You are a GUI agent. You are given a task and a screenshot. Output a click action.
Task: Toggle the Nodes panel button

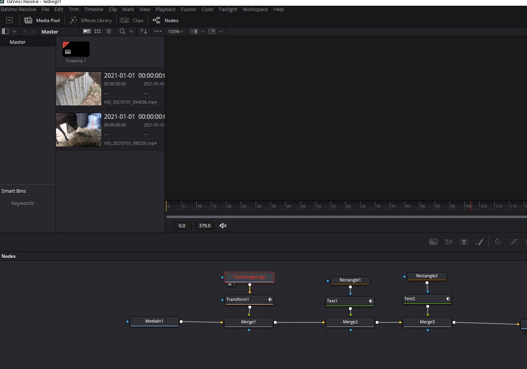165,20
